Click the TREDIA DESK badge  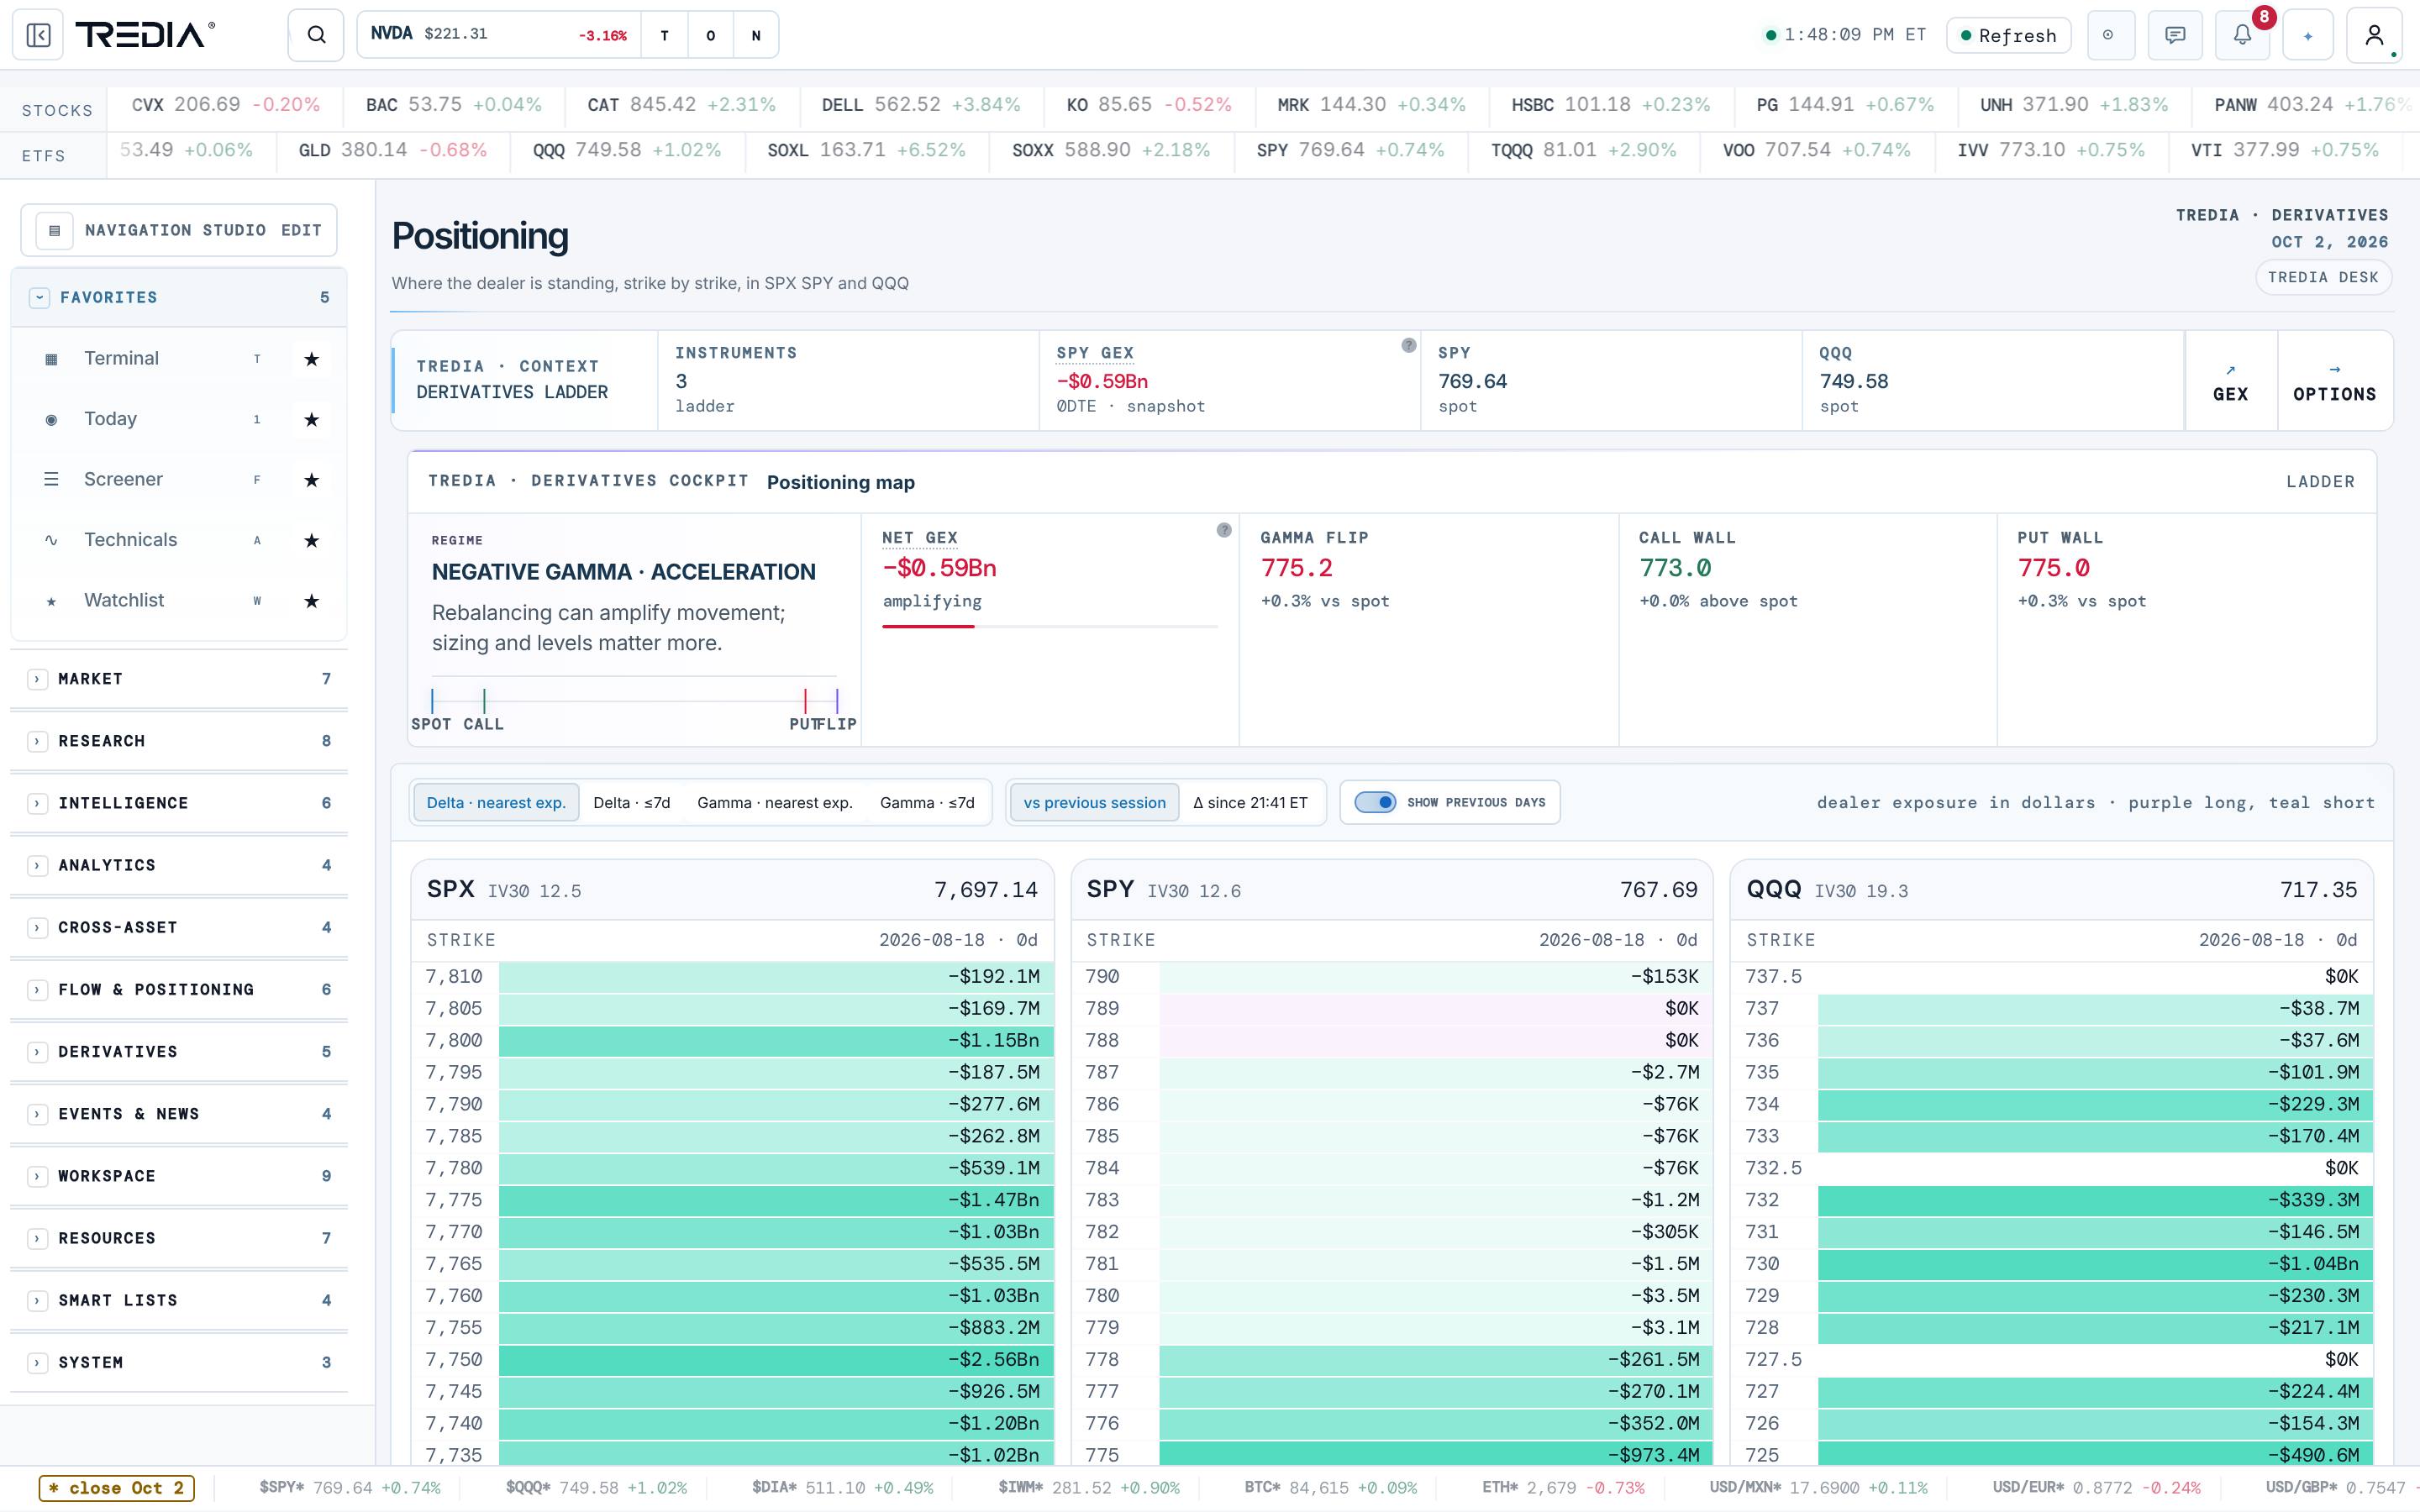click(2322, 277)
